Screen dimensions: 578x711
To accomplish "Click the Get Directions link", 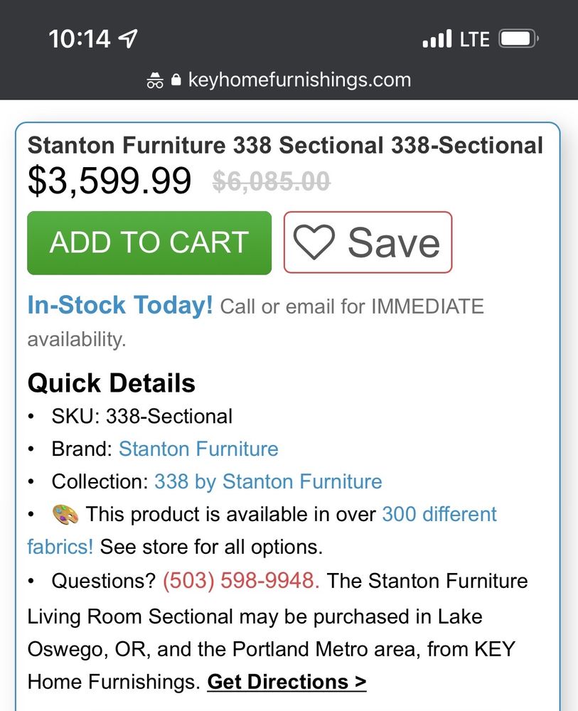I will [287, 682].
